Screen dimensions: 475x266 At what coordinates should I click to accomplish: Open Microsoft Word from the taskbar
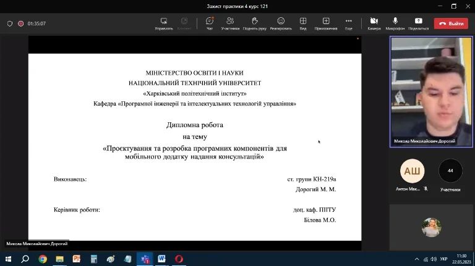tap(162, 259)
